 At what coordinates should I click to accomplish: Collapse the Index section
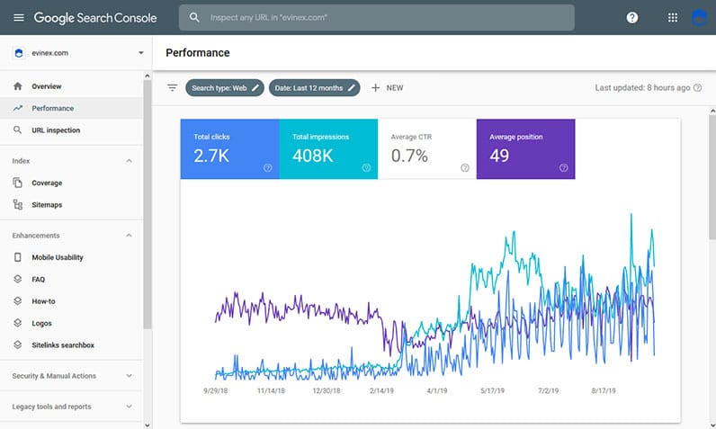pos(130,161)
